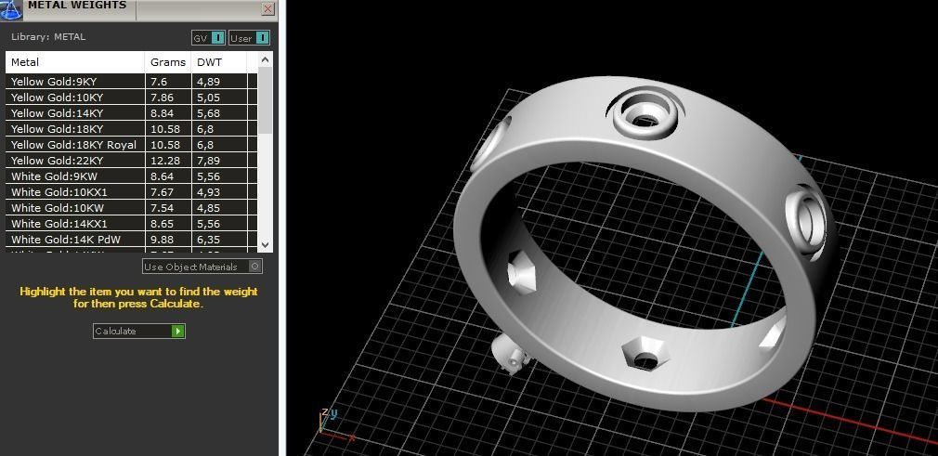Select the Yellow Gold:14KY row
Viewport: 938px width, 456px height.
(132, 113)
